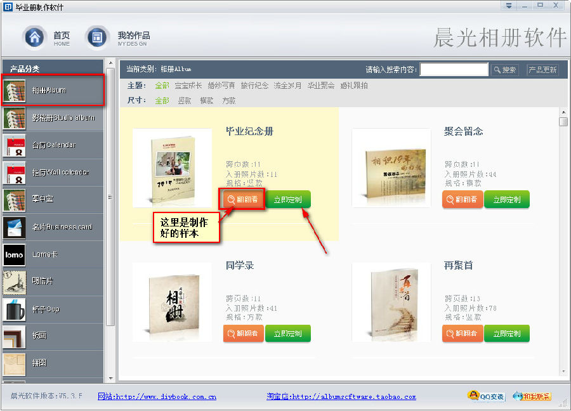Filter theme by 毕业聚会
Screen dimensions: 571x411
[x=321, y=86]
